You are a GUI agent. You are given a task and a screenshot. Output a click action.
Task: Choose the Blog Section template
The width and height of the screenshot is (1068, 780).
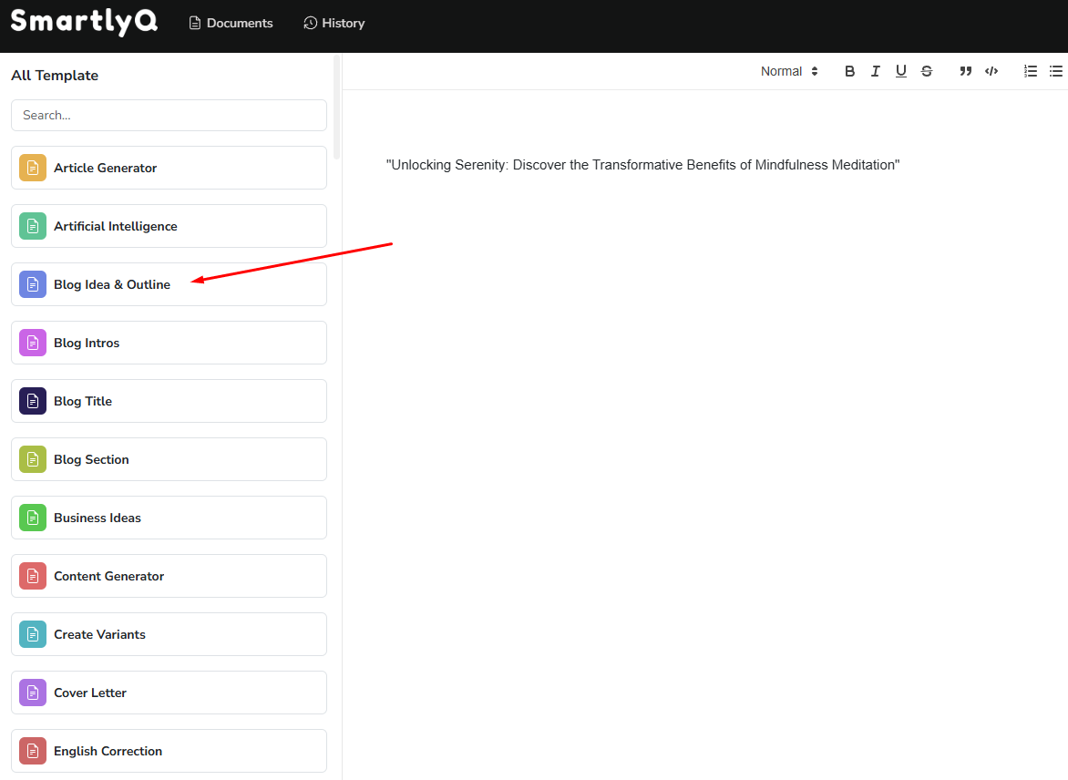[x=169, y=459]
